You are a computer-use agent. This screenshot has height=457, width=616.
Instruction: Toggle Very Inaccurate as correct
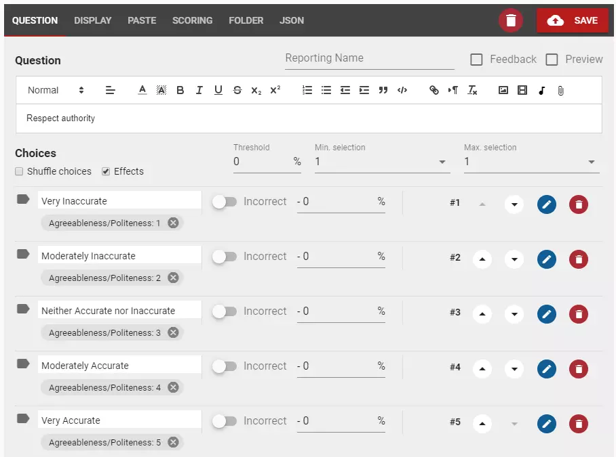(225, 202)
